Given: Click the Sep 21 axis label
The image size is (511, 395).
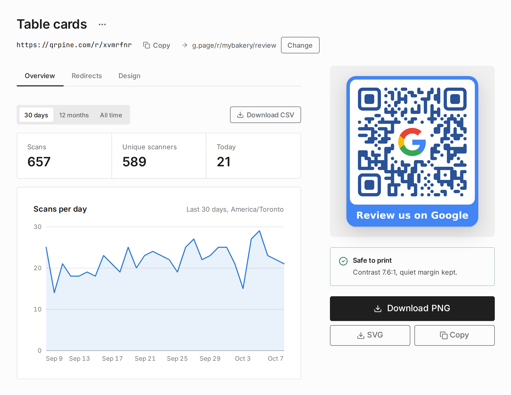Looking at the screenshot, I should 145,358.
